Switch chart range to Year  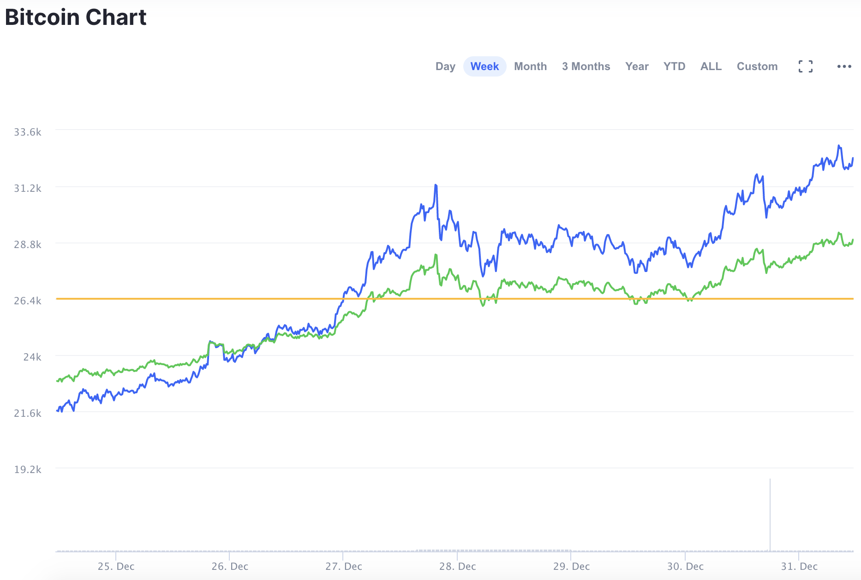click(x=637, y=66)
